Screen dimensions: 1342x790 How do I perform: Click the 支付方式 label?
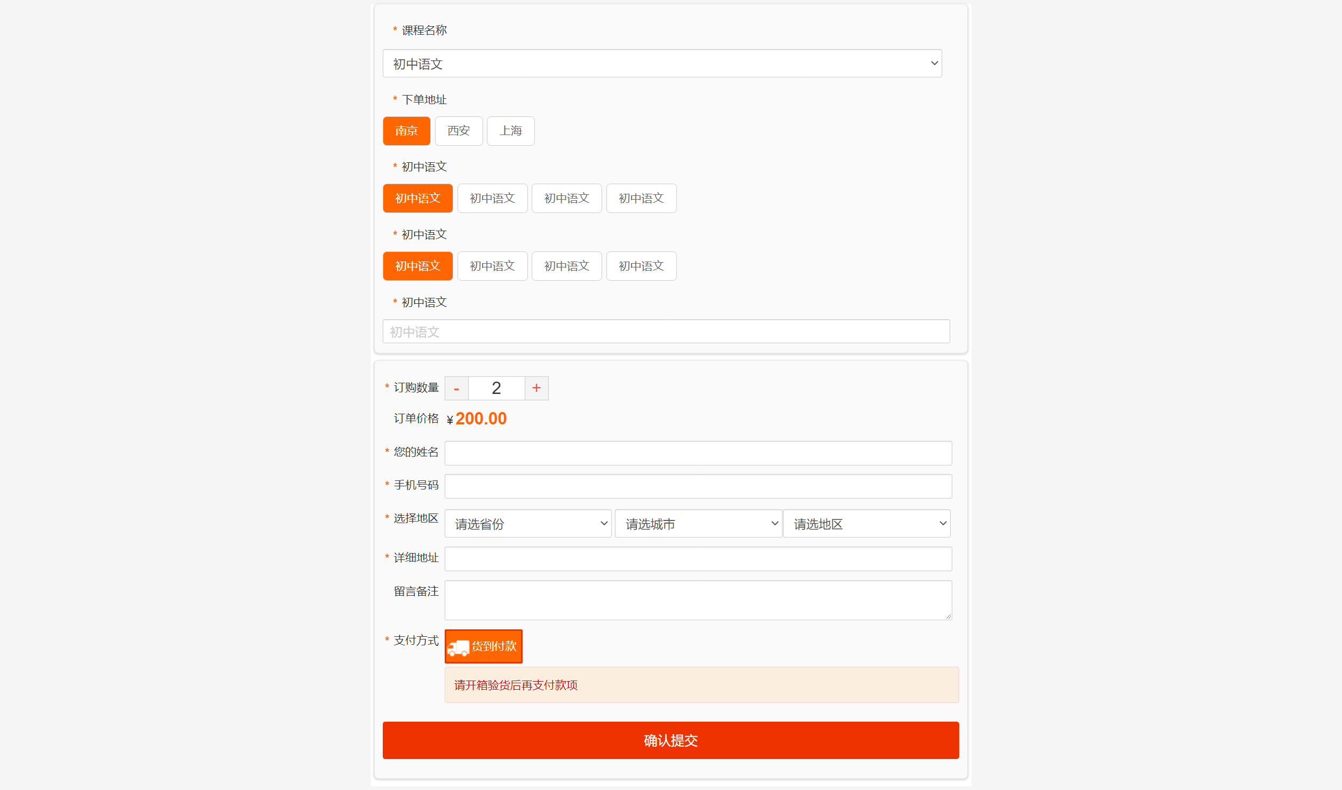tap(416, 641)
